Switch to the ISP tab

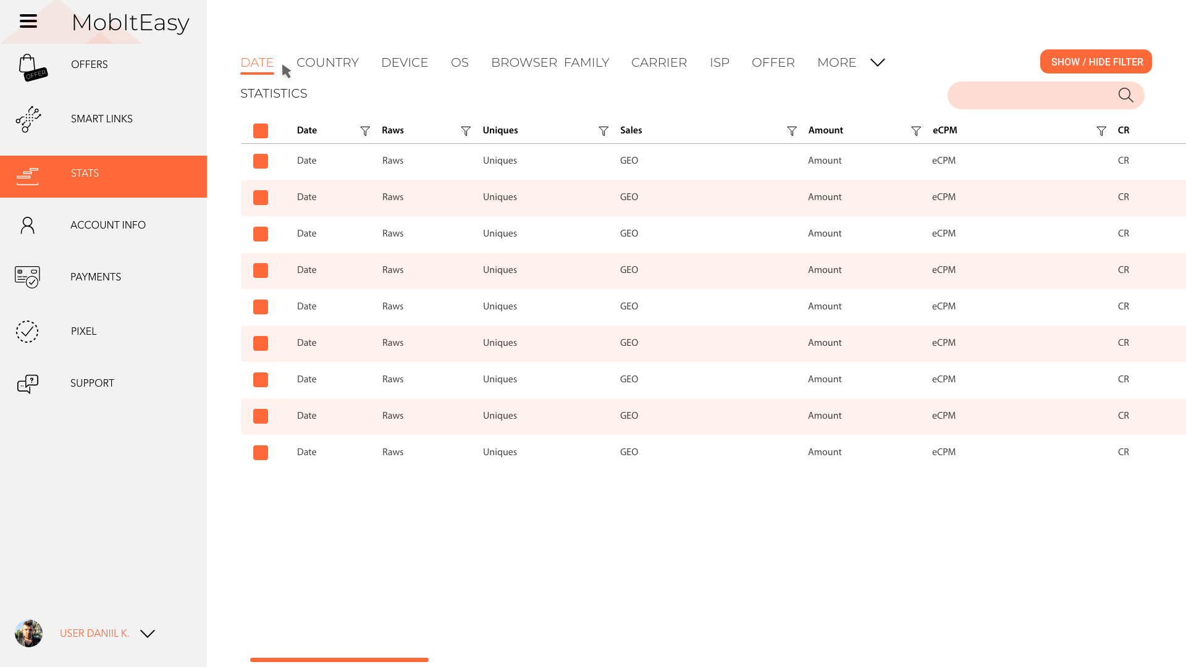pos(720,62)
